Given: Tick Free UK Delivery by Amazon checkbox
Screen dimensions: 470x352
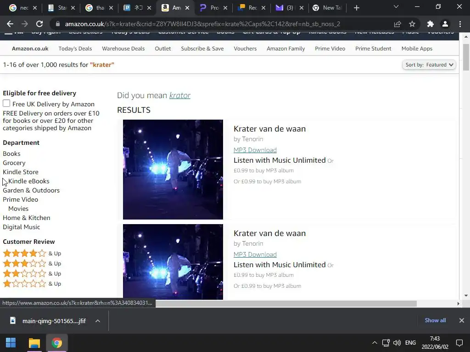Looking at the screenshot, I should 6,103.
